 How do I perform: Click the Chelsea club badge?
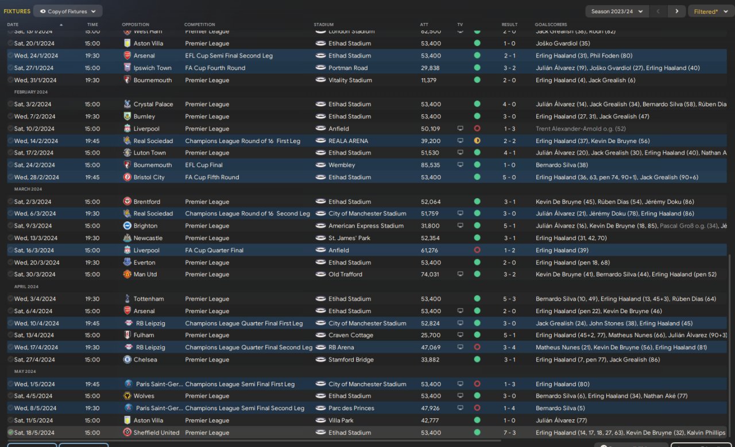(127, 360)
